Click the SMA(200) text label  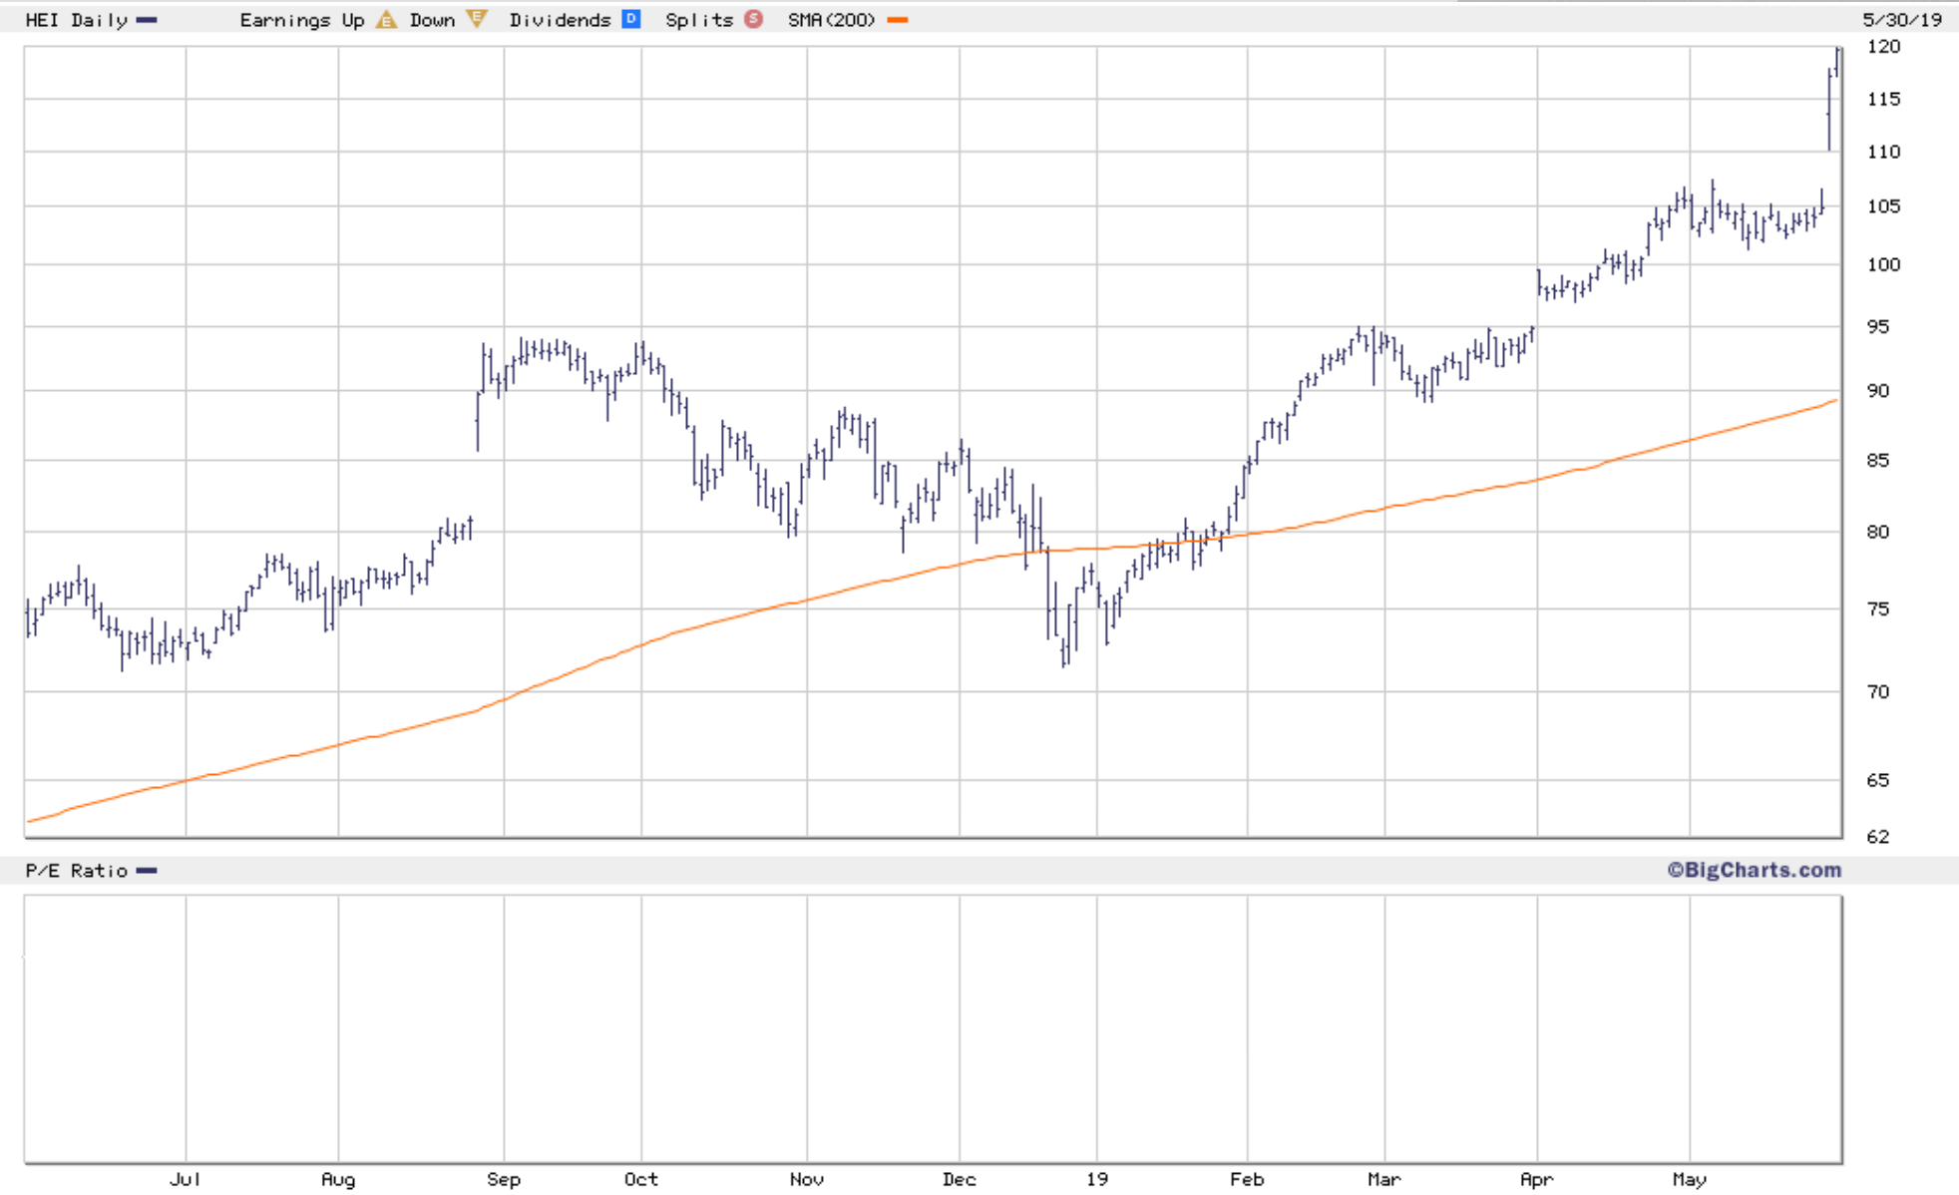(x=831, y=20)
